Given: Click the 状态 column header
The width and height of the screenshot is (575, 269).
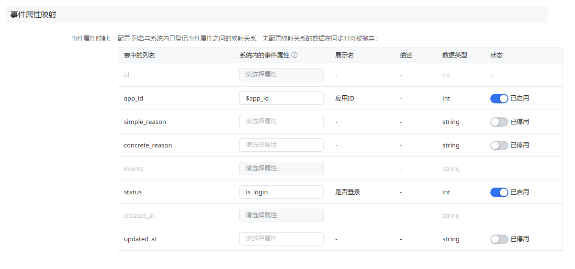Looking at the screenshot, I should pos(496,55).
